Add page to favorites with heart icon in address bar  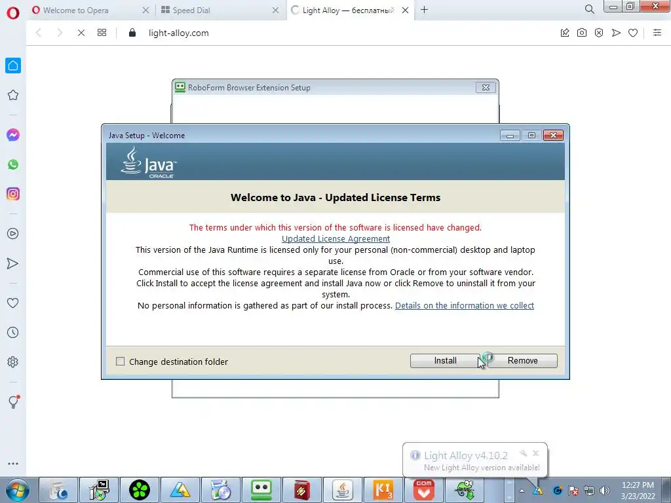(633, 33)
